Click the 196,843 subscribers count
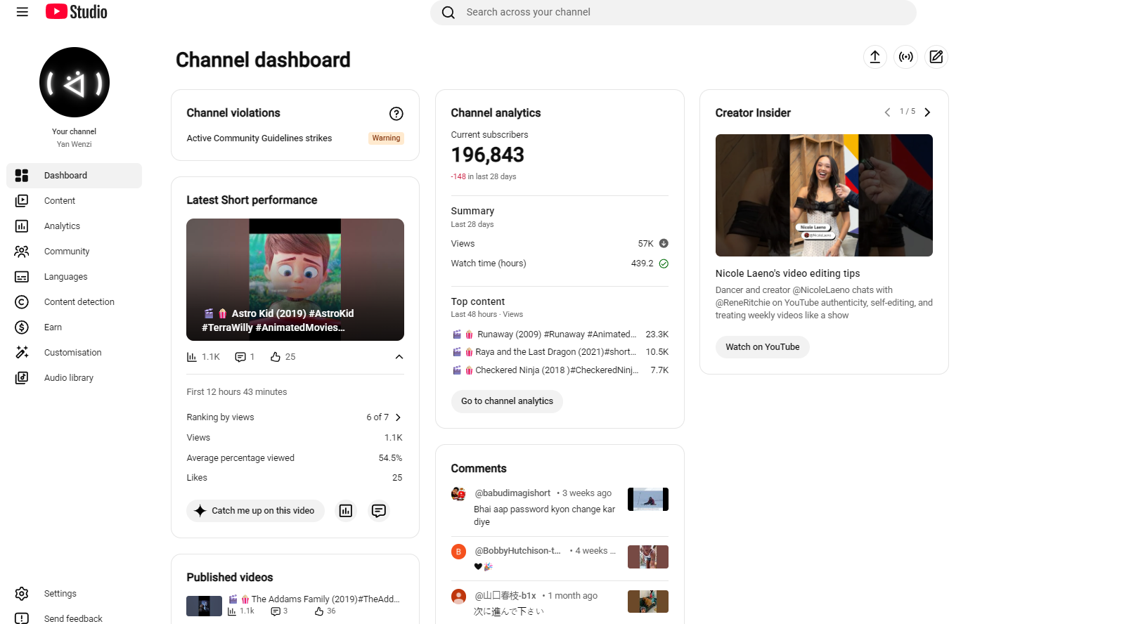The width and height of the screenshot is (1136, 624). (x=488, y=155)
